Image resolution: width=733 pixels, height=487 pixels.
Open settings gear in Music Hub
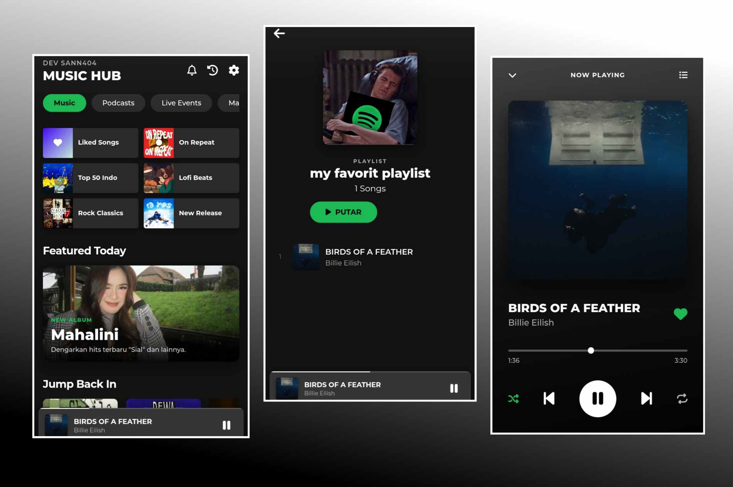pyautogui.click(x=234, y=70)
